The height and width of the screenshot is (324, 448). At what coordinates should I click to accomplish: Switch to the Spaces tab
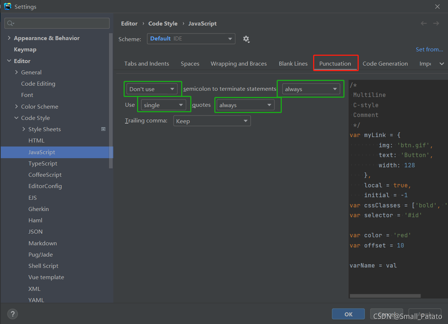click(190, 63)
